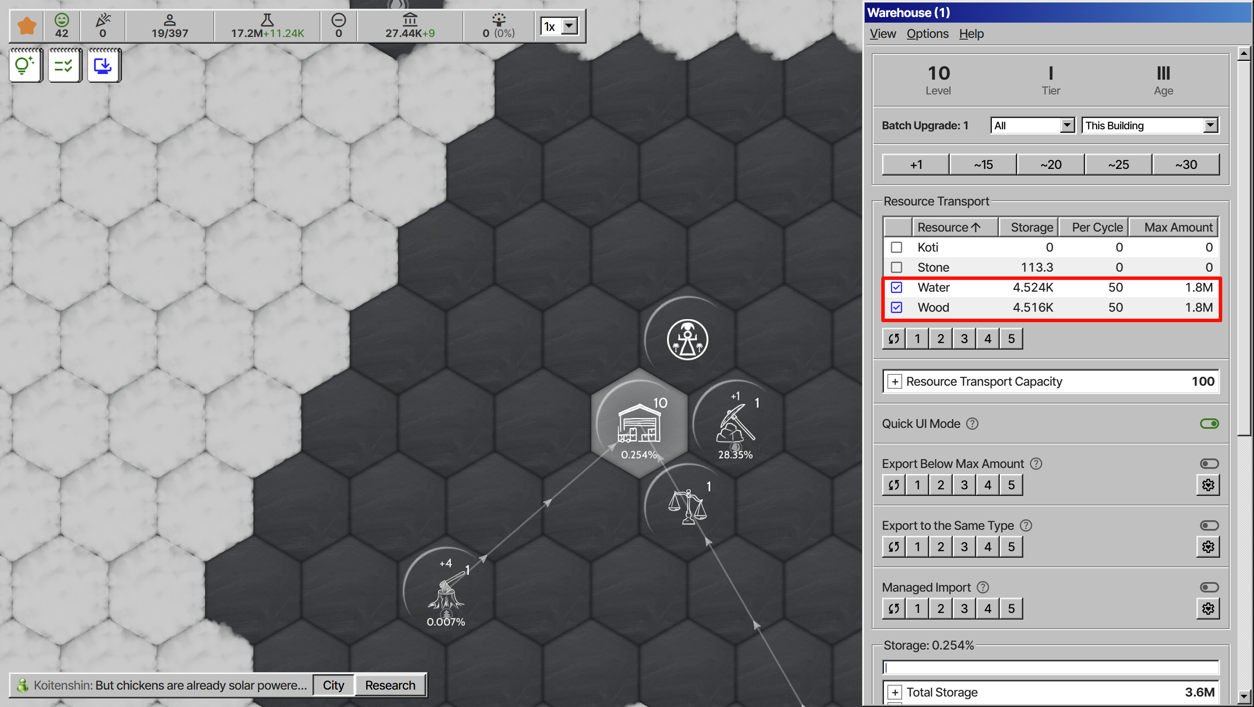Open the Options menu
The width and height of the screenshot is (1254, 707).
[x=927, y=34]
